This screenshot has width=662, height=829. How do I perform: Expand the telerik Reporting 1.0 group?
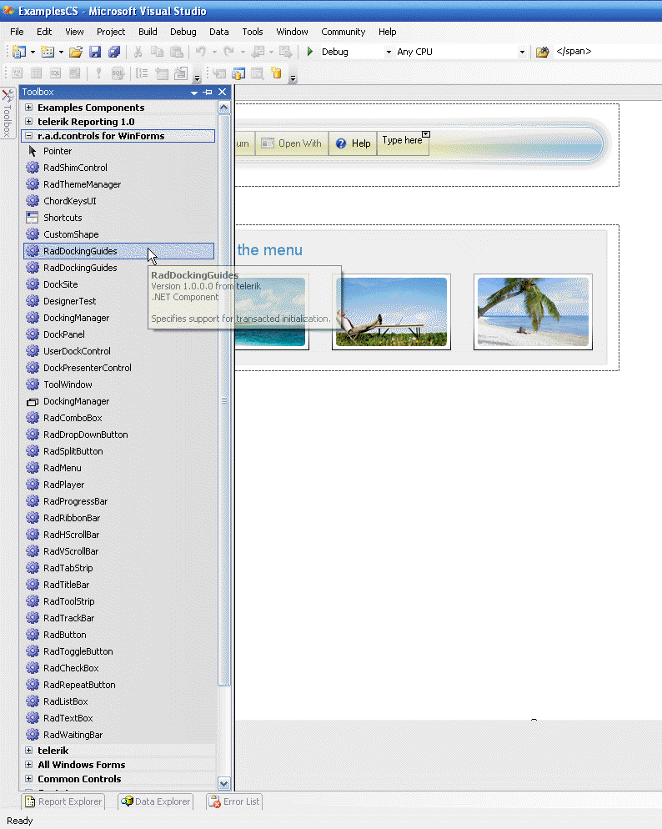pos(29,122)
